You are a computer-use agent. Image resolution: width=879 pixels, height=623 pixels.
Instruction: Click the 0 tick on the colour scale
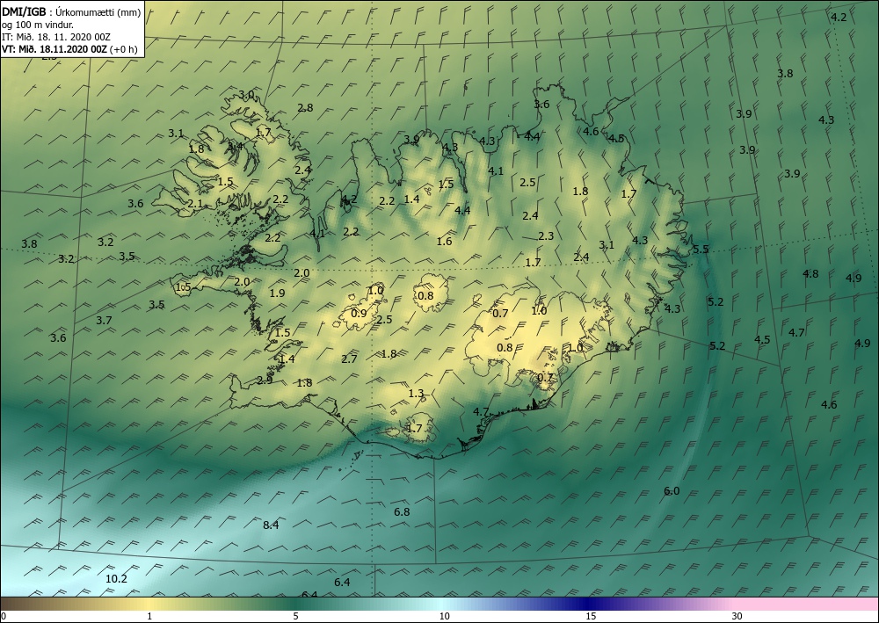(4, 616)
